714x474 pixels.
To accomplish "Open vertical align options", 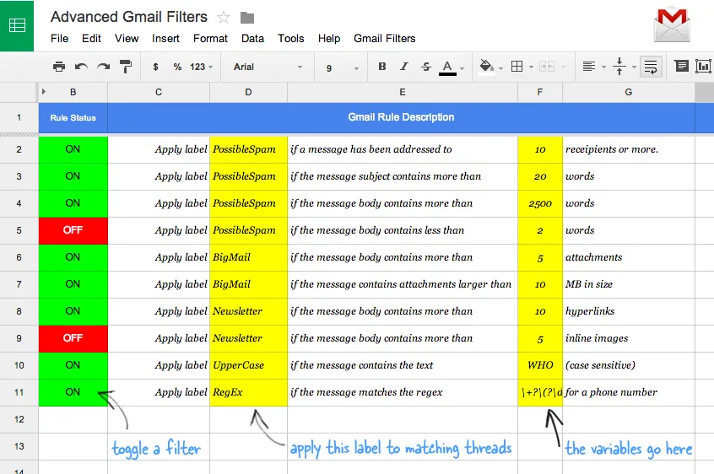I will coord(619,67).
